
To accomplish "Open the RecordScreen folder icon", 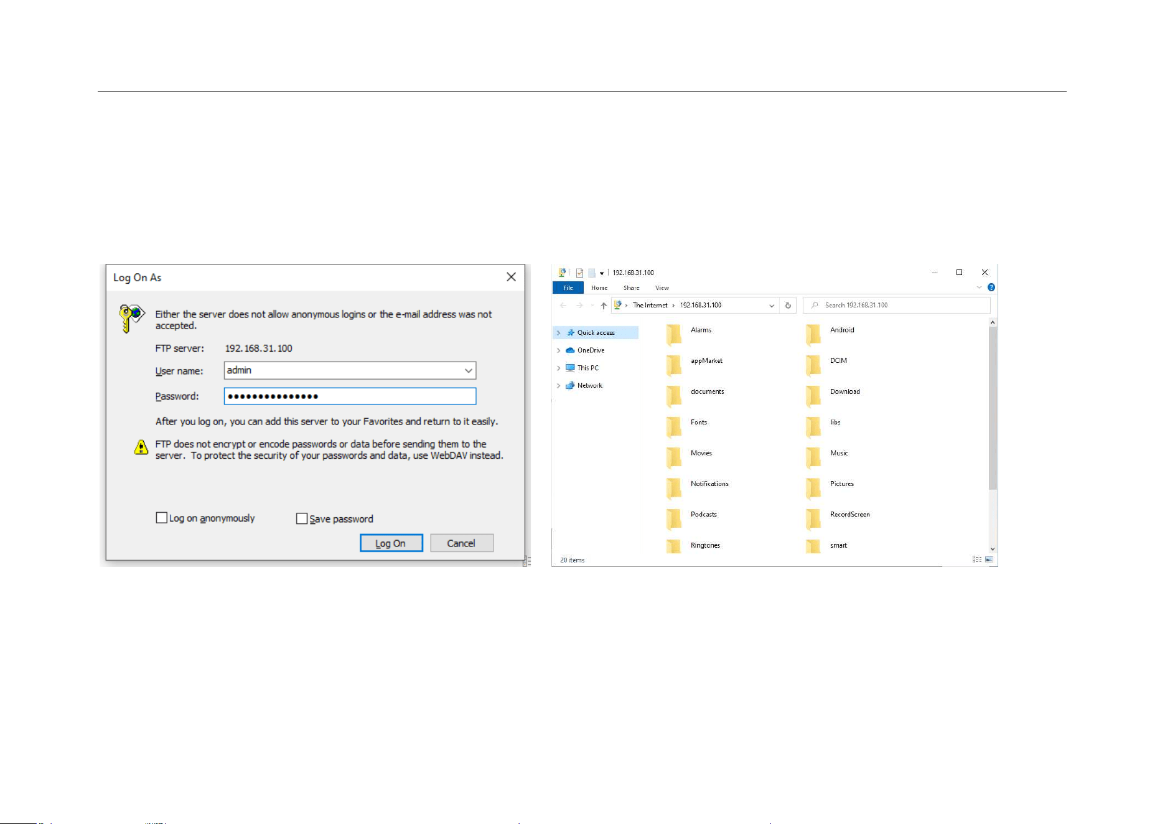I will click(813, 519).
